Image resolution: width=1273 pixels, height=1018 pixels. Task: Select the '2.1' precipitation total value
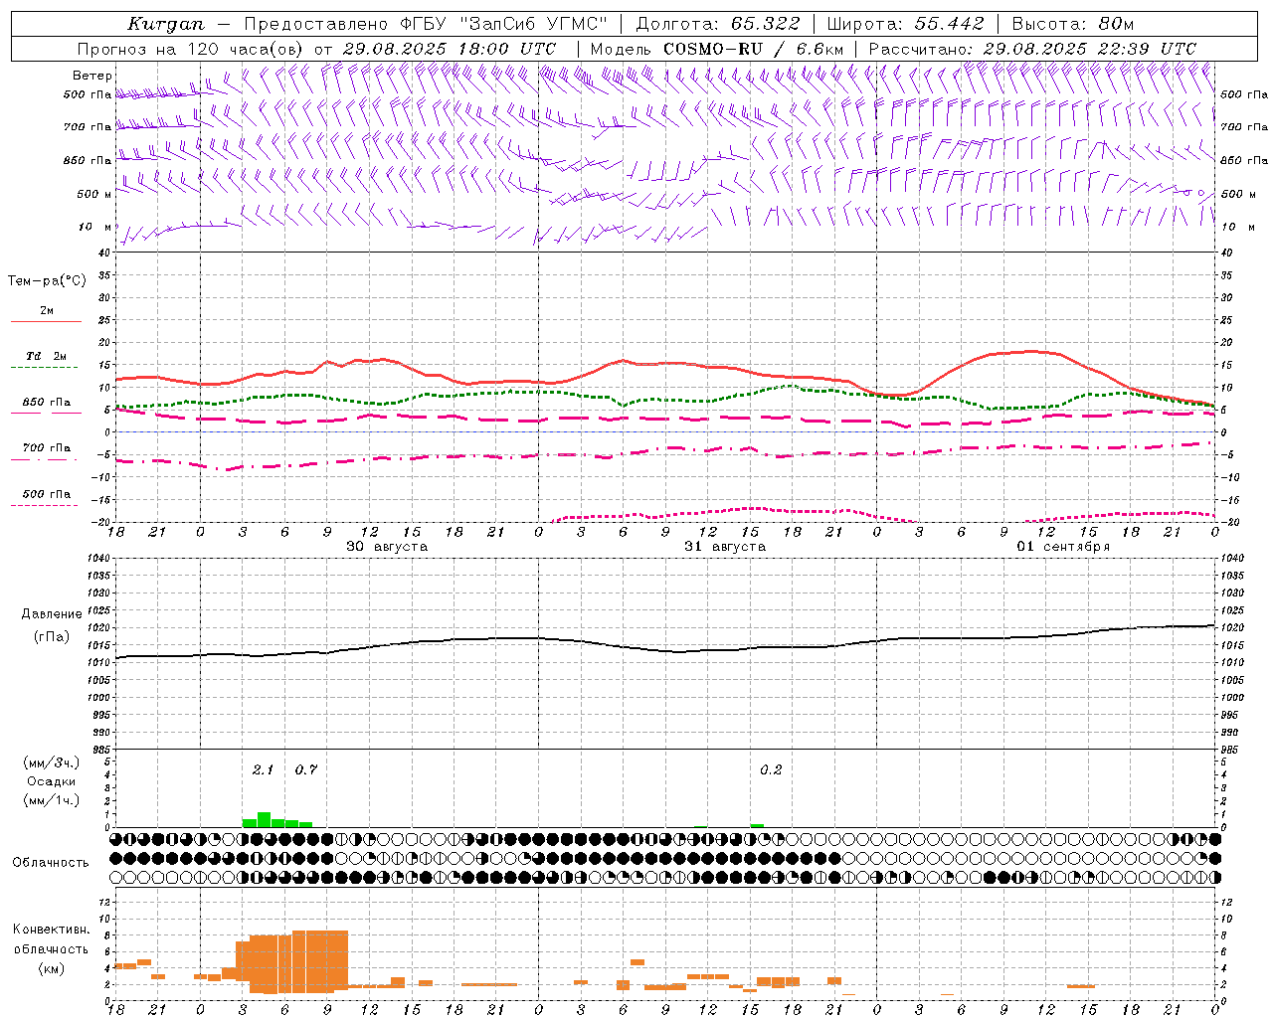point(263,770)
